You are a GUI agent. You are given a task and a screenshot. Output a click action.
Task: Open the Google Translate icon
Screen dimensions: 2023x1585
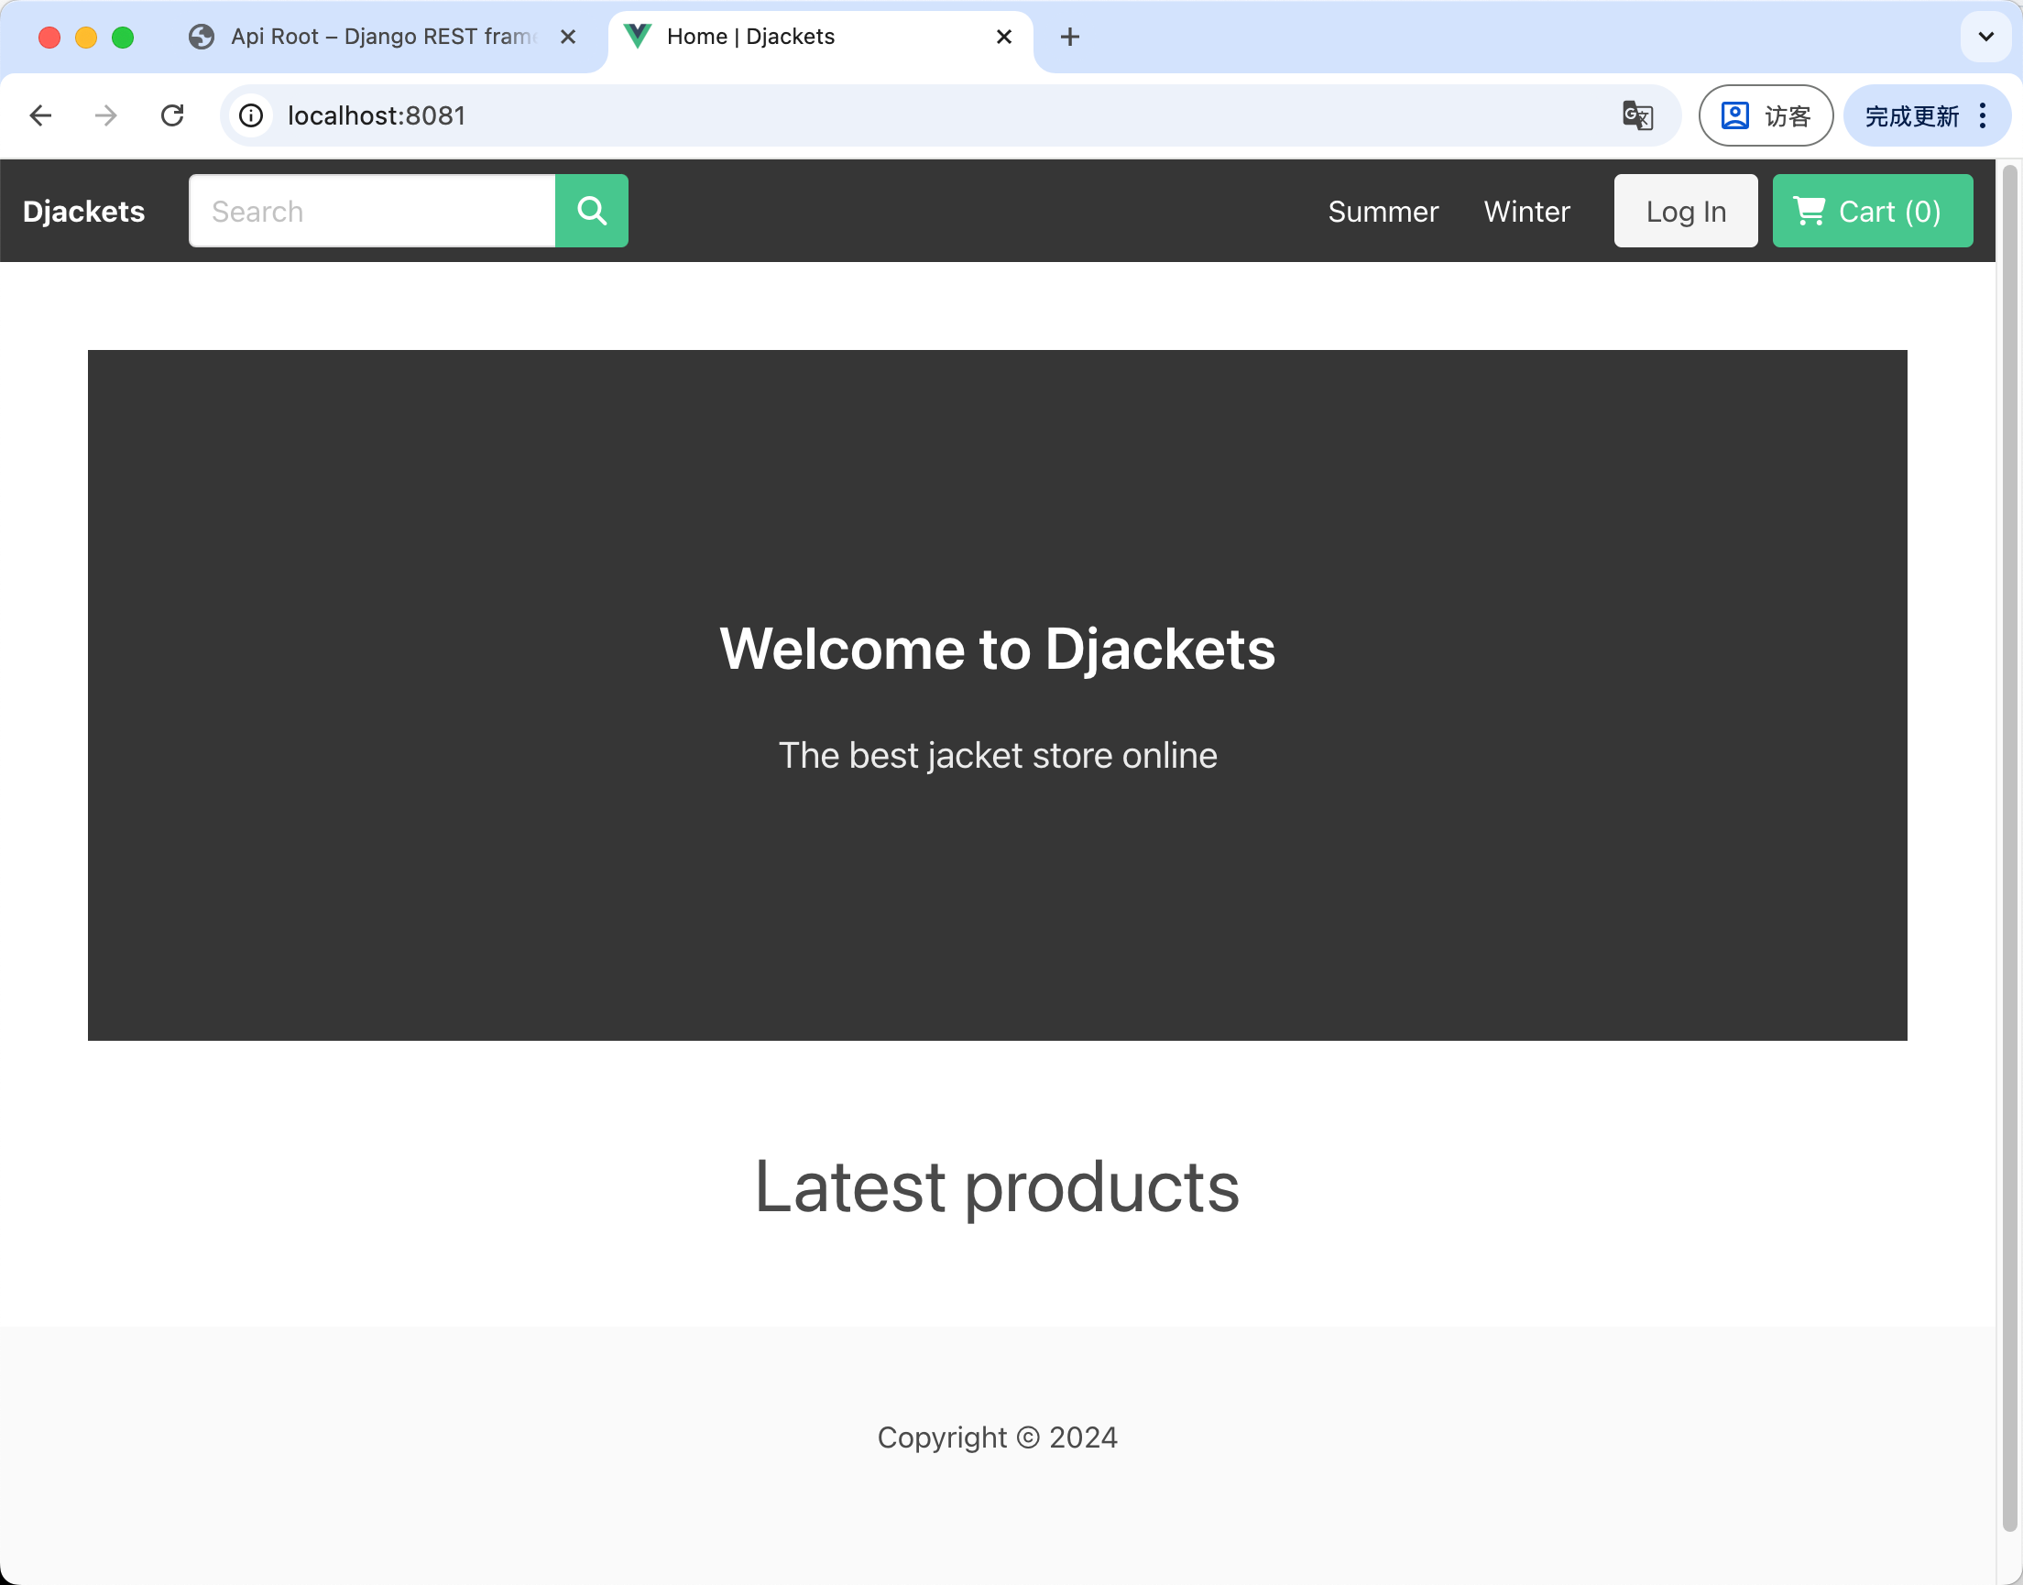pyautogui.click(x=1637, y=115)
